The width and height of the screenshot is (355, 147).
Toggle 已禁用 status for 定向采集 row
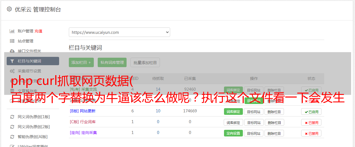(311, 133)
